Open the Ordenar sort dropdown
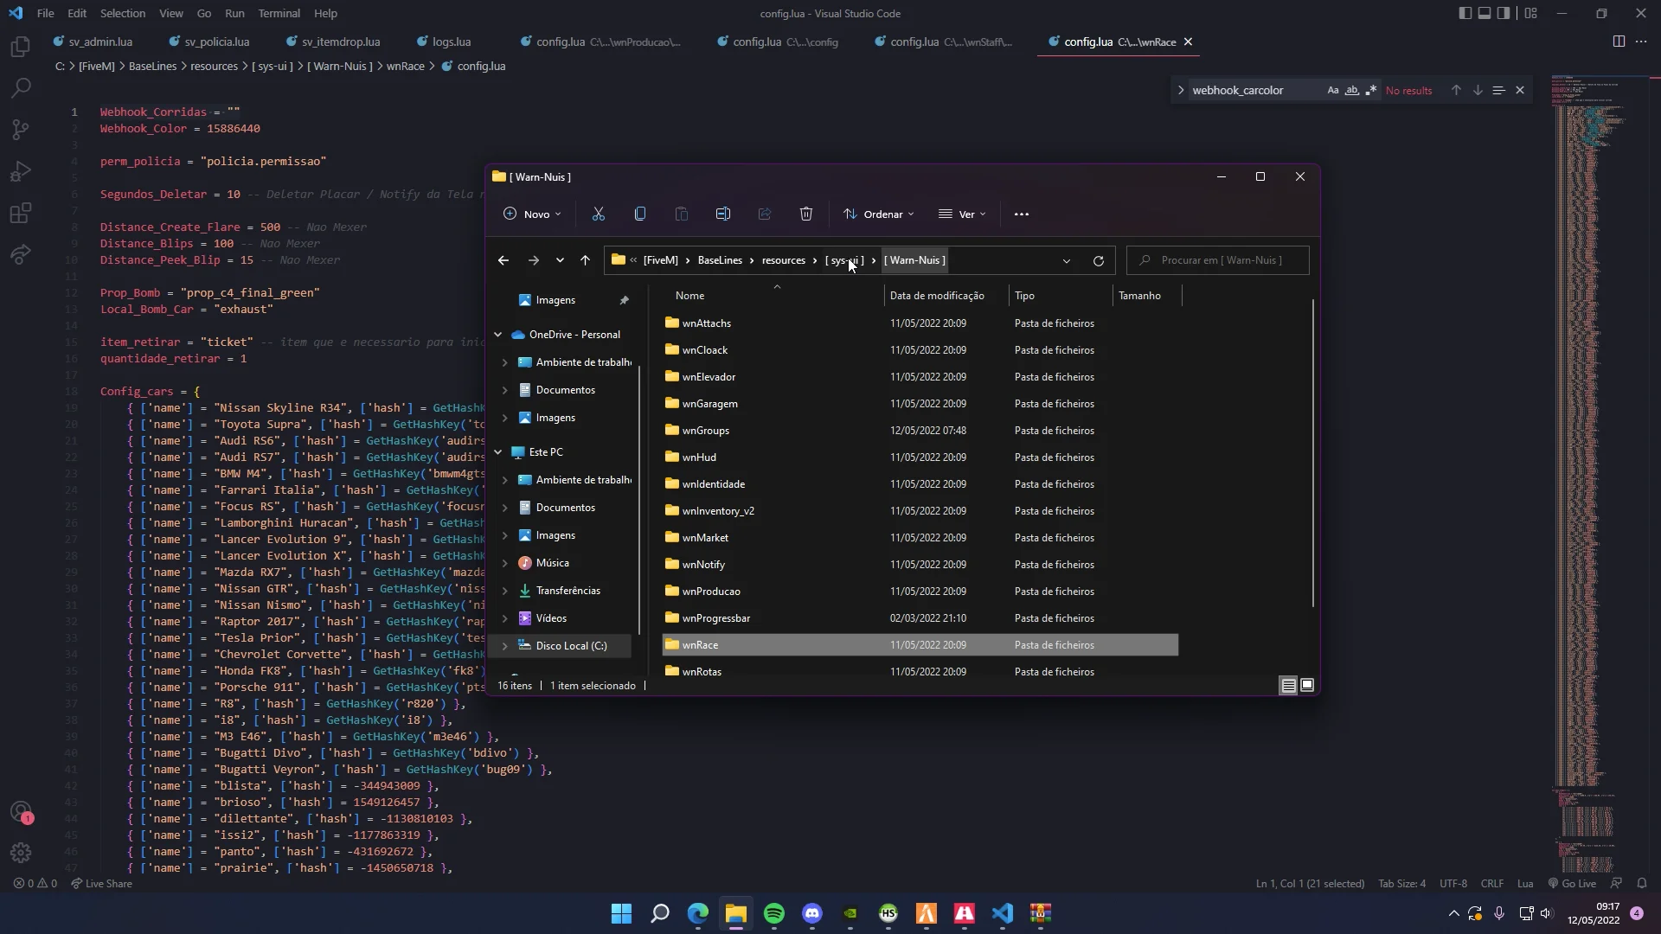 pyautogui.click(x=878, y=214)
